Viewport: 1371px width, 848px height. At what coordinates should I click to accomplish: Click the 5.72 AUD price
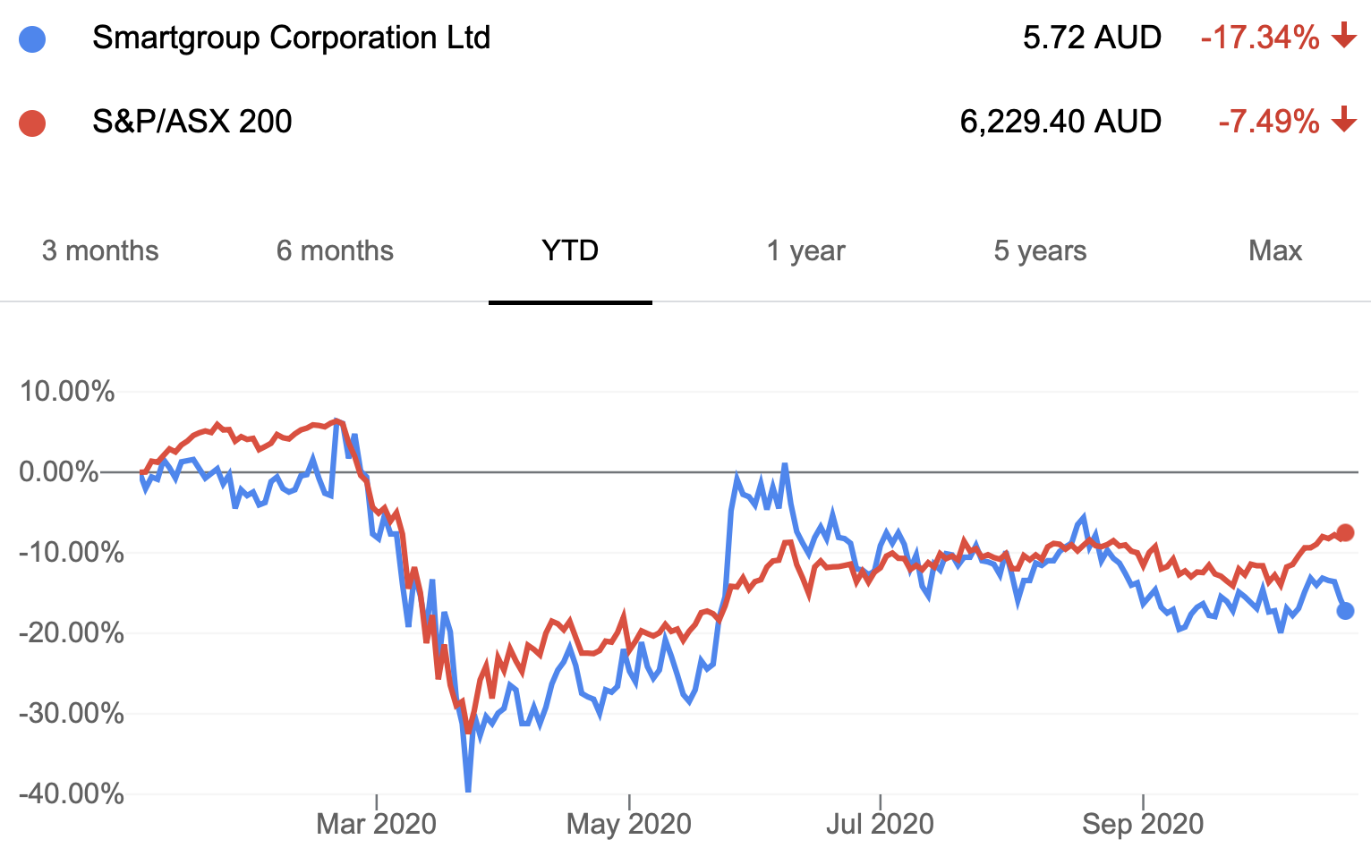(1092, 38)
